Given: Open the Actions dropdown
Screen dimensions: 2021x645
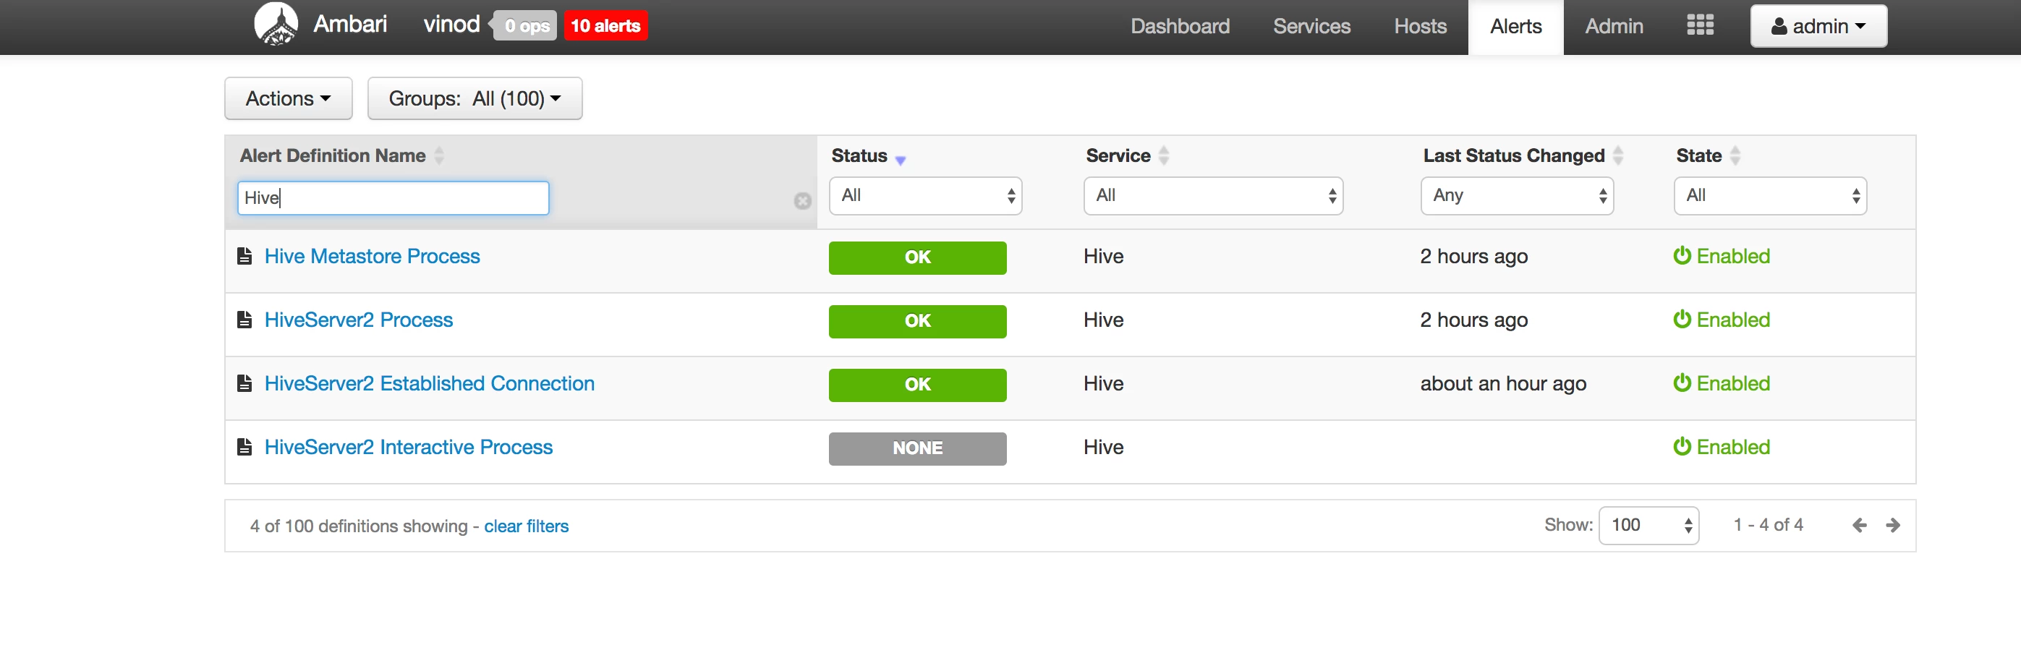Looking at the screenshot, I should click(x=288, y=99).
